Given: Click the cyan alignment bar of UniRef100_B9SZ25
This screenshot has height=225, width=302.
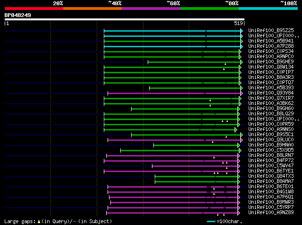Looking at the screenshot, I should click(x=172, y=31).
